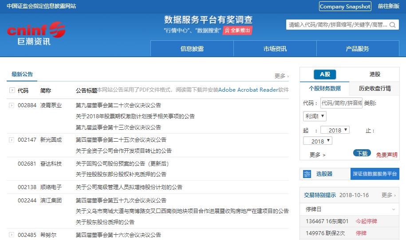The width and height of the screenshot is (406, 240).
Task: Expand the announcement list header arrow
Action: click(x=12, y=90)
